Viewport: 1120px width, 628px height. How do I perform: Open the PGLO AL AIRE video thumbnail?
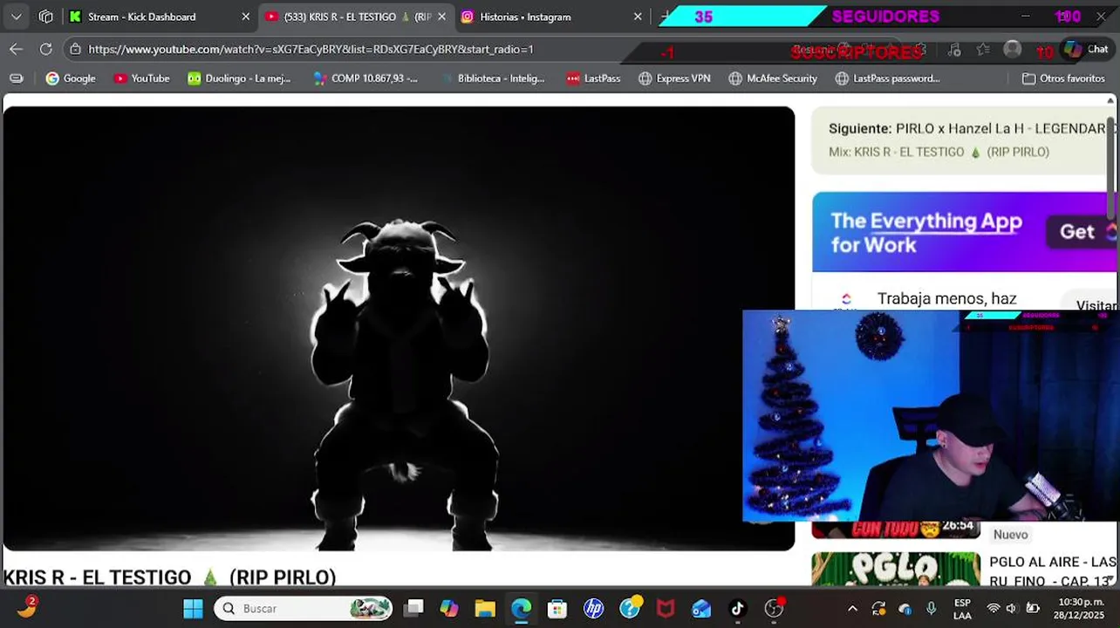click(x=896, y=570)
